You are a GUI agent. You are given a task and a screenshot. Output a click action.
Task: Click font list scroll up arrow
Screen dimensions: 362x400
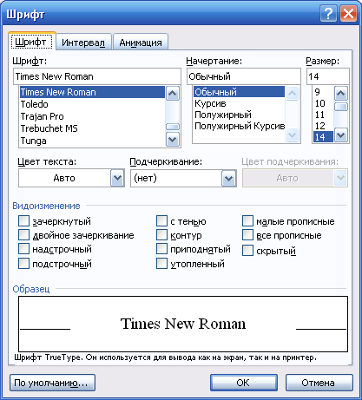173,93
